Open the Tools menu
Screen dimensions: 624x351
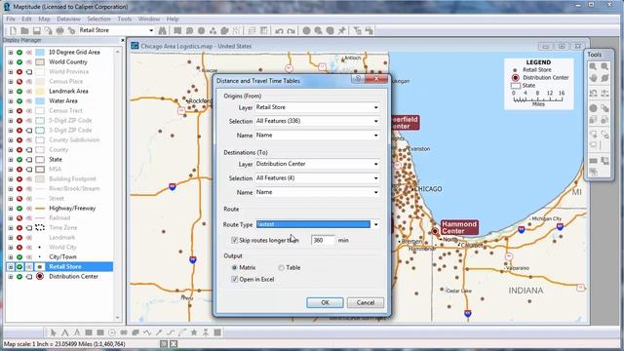click(125, 19)
